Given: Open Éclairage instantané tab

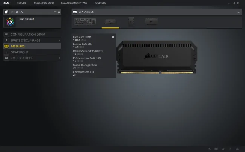Looking at the screenshot, I should pyautogui.click(x=74, y=3).
